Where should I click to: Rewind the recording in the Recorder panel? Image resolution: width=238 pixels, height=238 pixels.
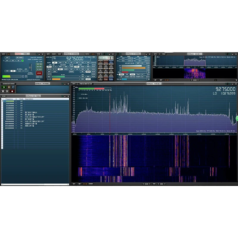[7, 91]
